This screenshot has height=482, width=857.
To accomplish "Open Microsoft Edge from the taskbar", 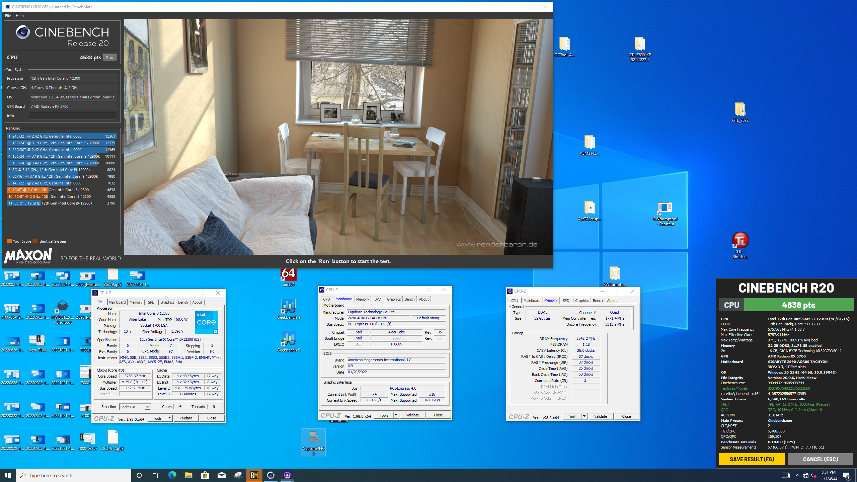I will point(172,475).
